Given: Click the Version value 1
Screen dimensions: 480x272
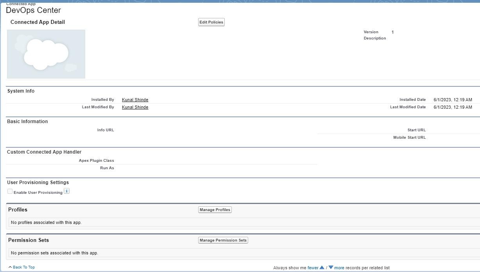Looking at the screenshot, I should [392, 32].
